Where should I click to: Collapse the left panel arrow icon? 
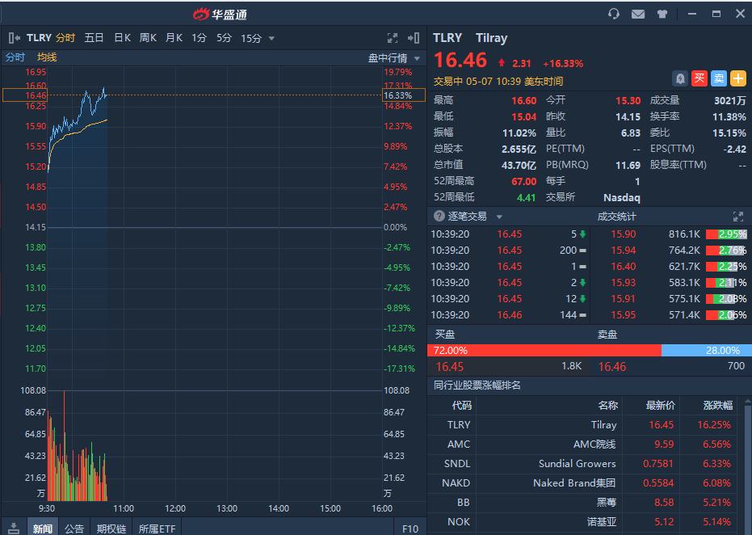(x=14, y=38)
